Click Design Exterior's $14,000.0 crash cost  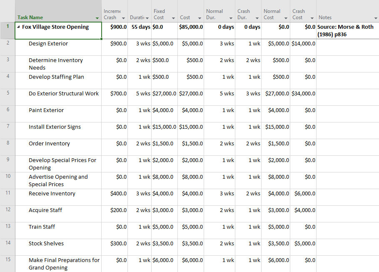coord(303,47)
